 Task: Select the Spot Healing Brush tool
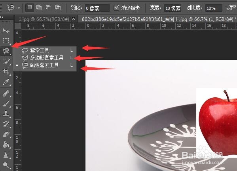(x=6, y=93)
